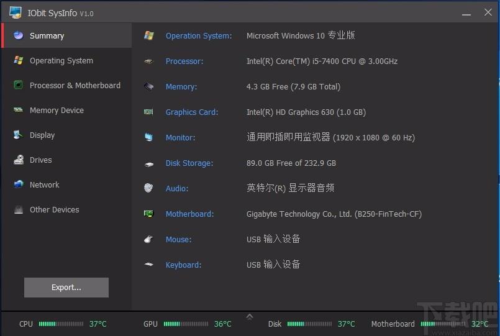View the Other Devices section
This screenshot has width=500, height=336.
[66, 209]
